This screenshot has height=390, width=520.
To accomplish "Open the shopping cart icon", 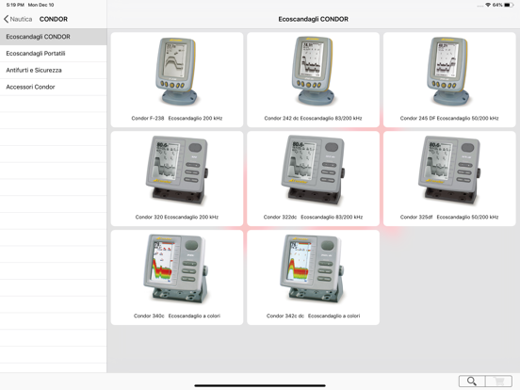I will [498, 381].
